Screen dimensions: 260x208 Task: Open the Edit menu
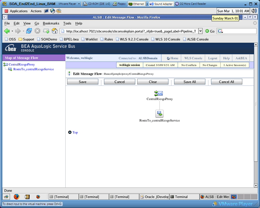[x=16, y=23]
